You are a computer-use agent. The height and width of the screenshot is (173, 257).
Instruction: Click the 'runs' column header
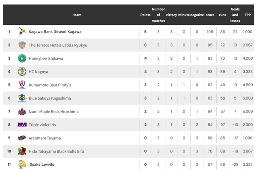(x=223, y=15)
